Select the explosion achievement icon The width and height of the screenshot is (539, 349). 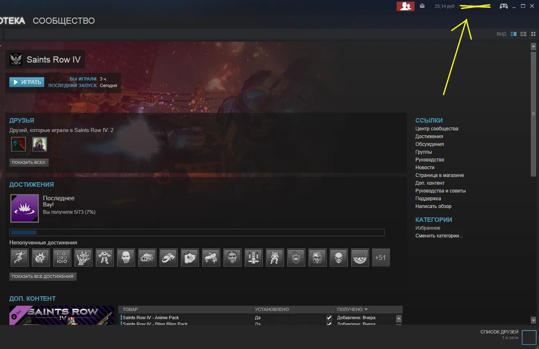[x=41, y=257]
